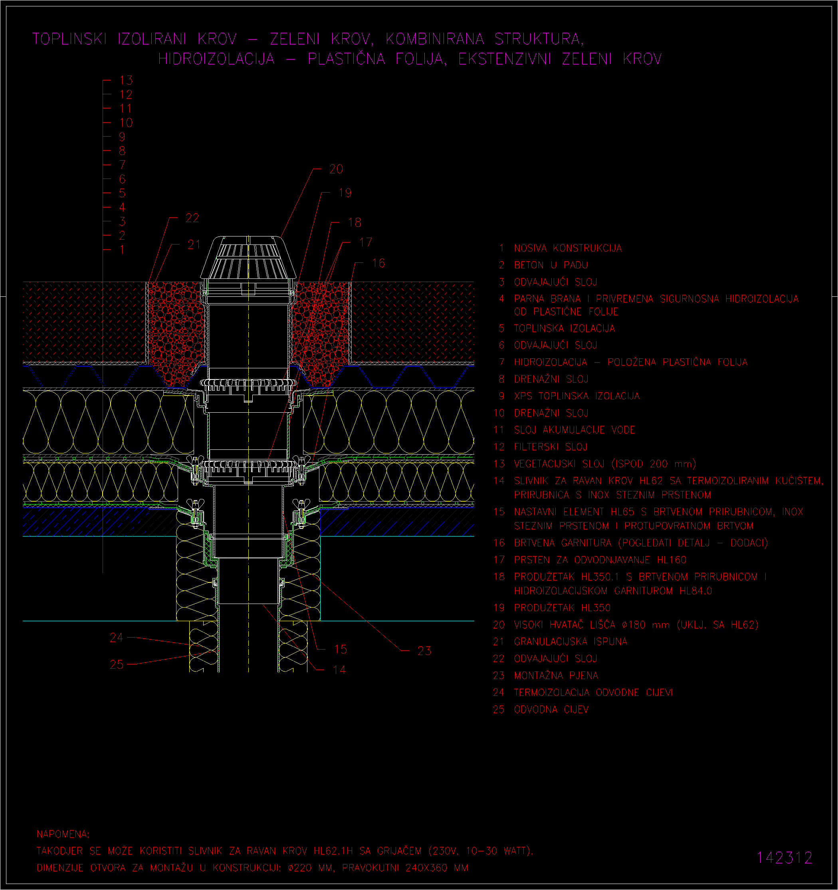Click legend continuation 'OD PLASTIČNE FOLIJE'

pos(566,312)
